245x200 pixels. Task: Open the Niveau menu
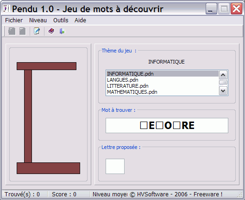click(x=38, y=20)
